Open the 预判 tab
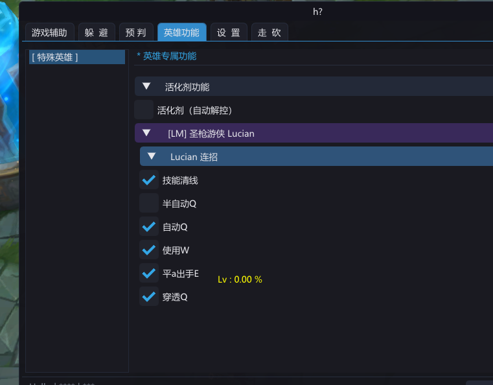This screenshot has height=385, width=493. [x=136, y=32]
